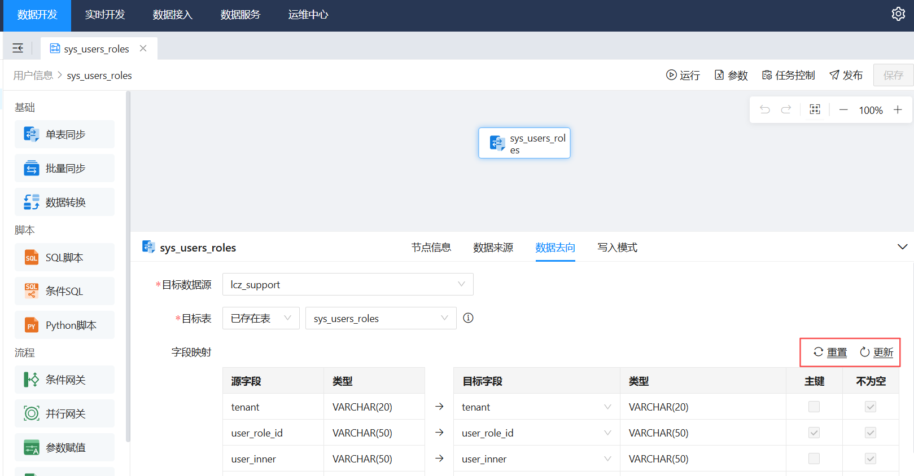Click the undo arrow on the canvas toolbar
This screenshot has width=914, height=476.
click(x=765, y=109)
